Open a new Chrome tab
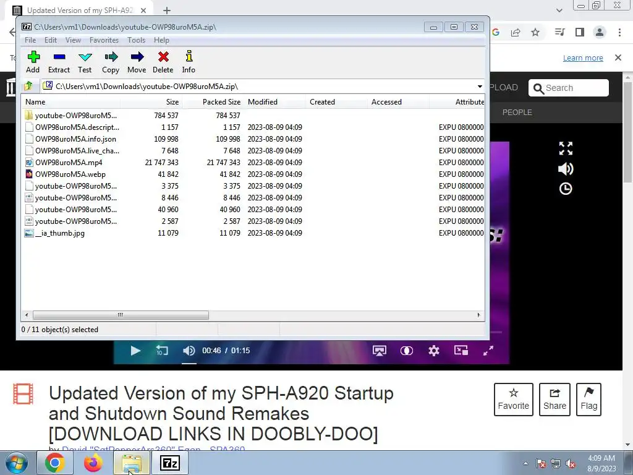The image size is (633, 475). pyautogui.click(x=167, y=11)
